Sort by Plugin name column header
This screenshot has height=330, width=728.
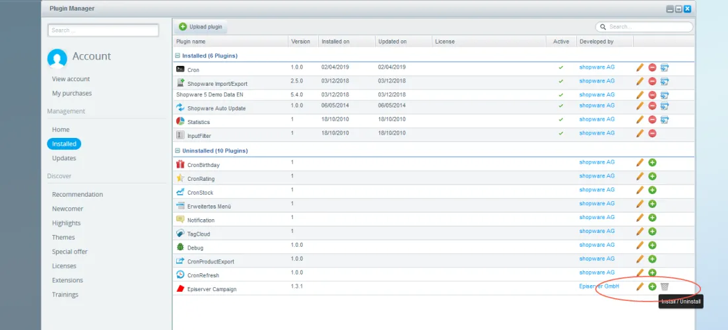[x=230, y=42]
